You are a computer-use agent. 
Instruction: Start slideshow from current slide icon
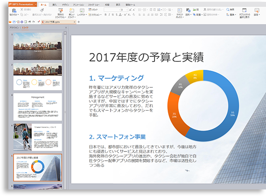coord(60,10)
